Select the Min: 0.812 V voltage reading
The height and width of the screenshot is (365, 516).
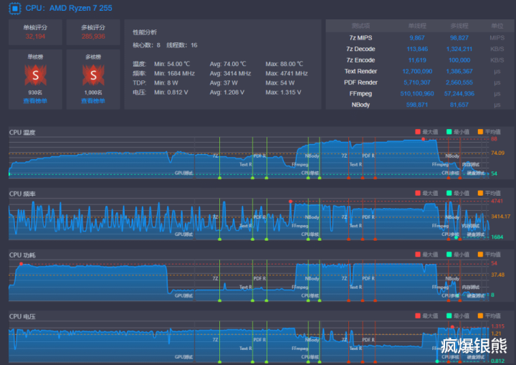click(171, 93)
